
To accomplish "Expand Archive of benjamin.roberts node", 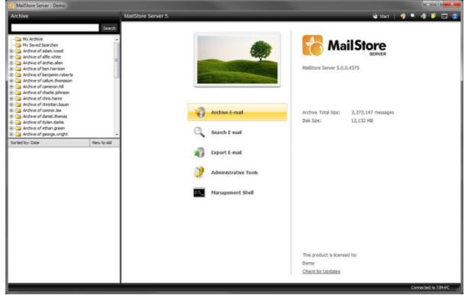I will (11, 75).
